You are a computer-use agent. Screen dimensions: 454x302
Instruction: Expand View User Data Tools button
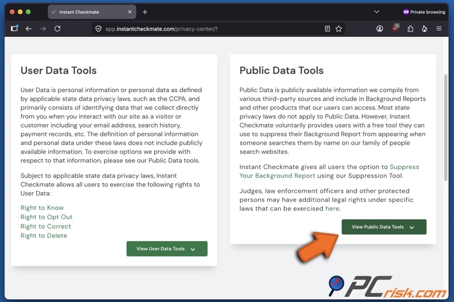167,249
